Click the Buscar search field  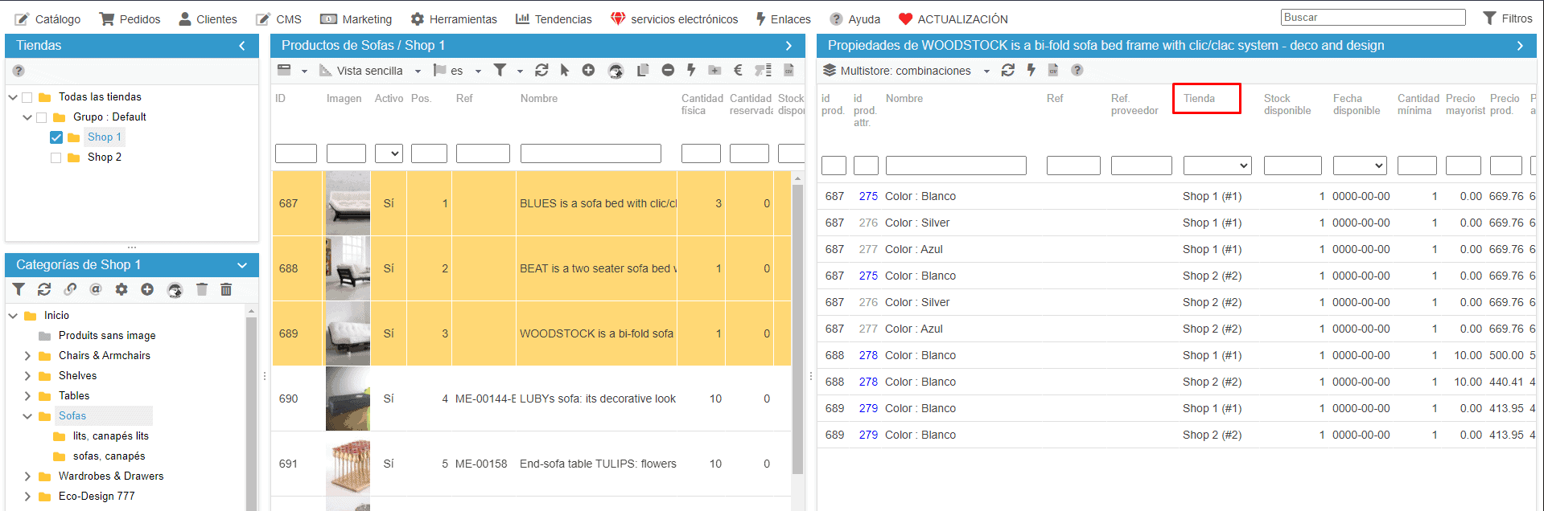[x=1373, y=18]
